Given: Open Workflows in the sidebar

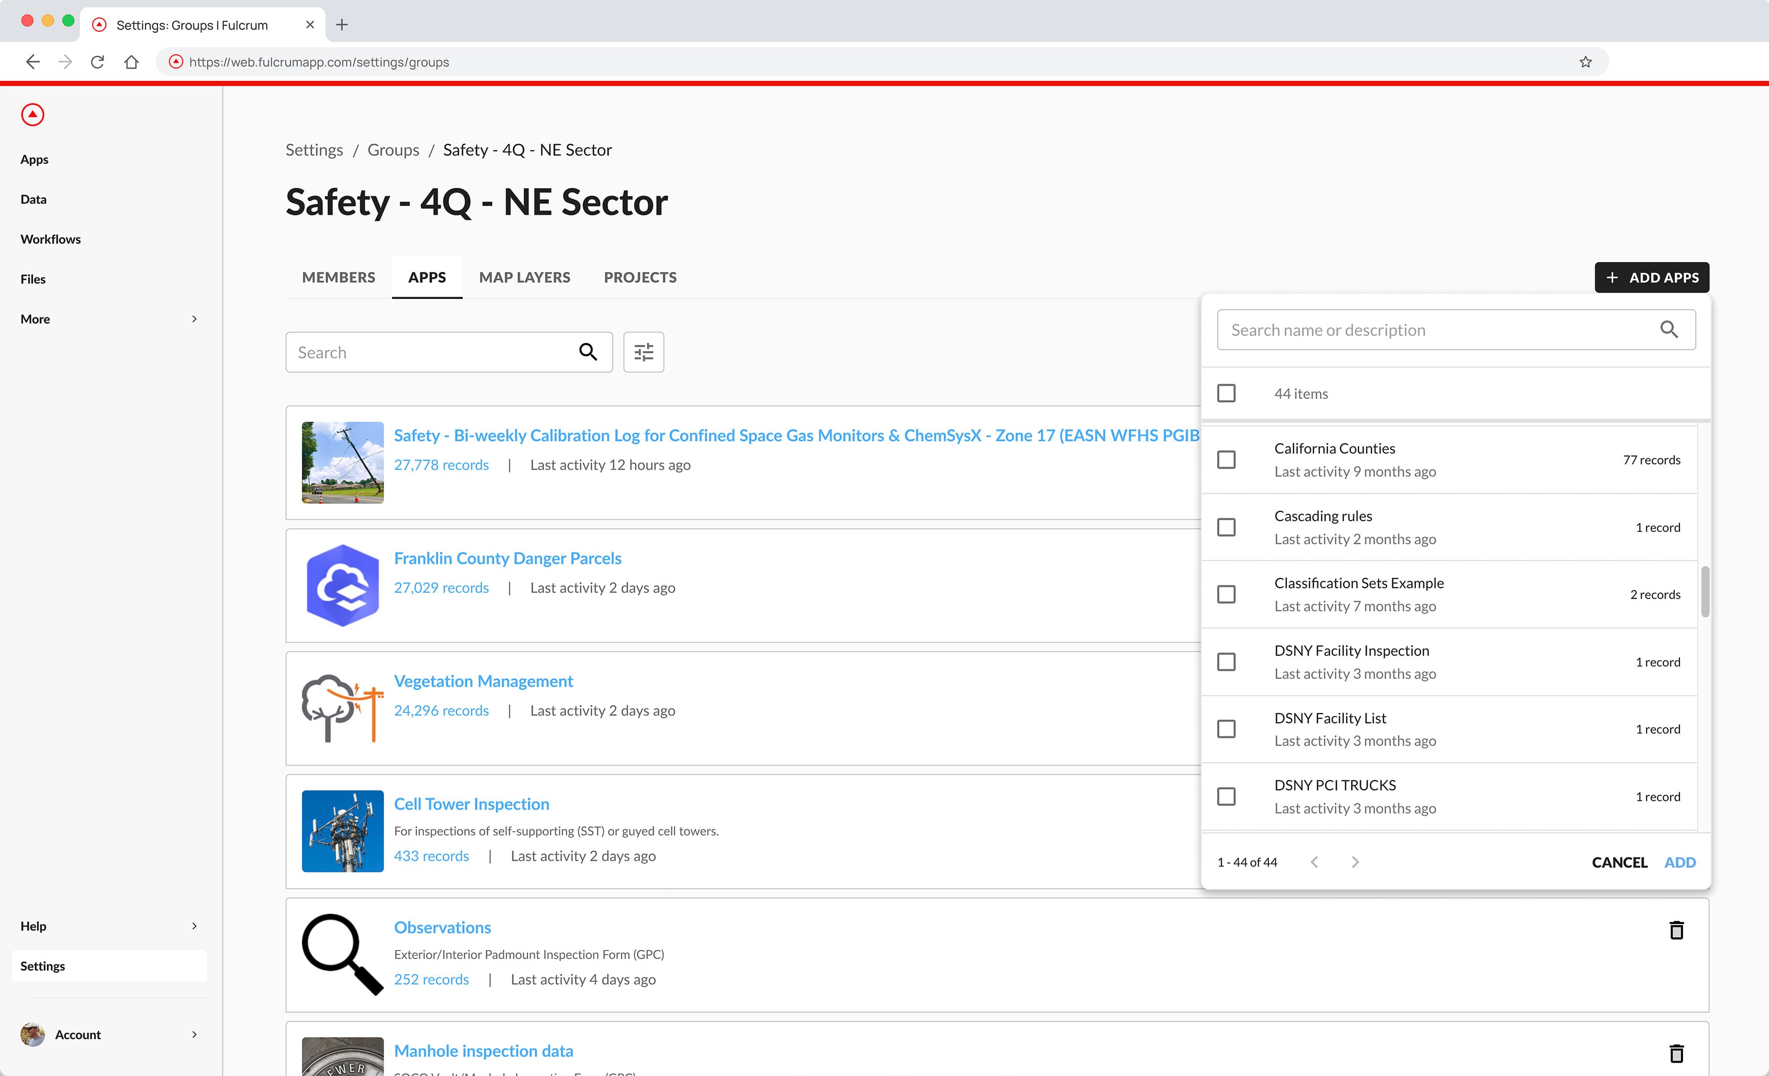Looking at the screenshot, I should (50, 239).
